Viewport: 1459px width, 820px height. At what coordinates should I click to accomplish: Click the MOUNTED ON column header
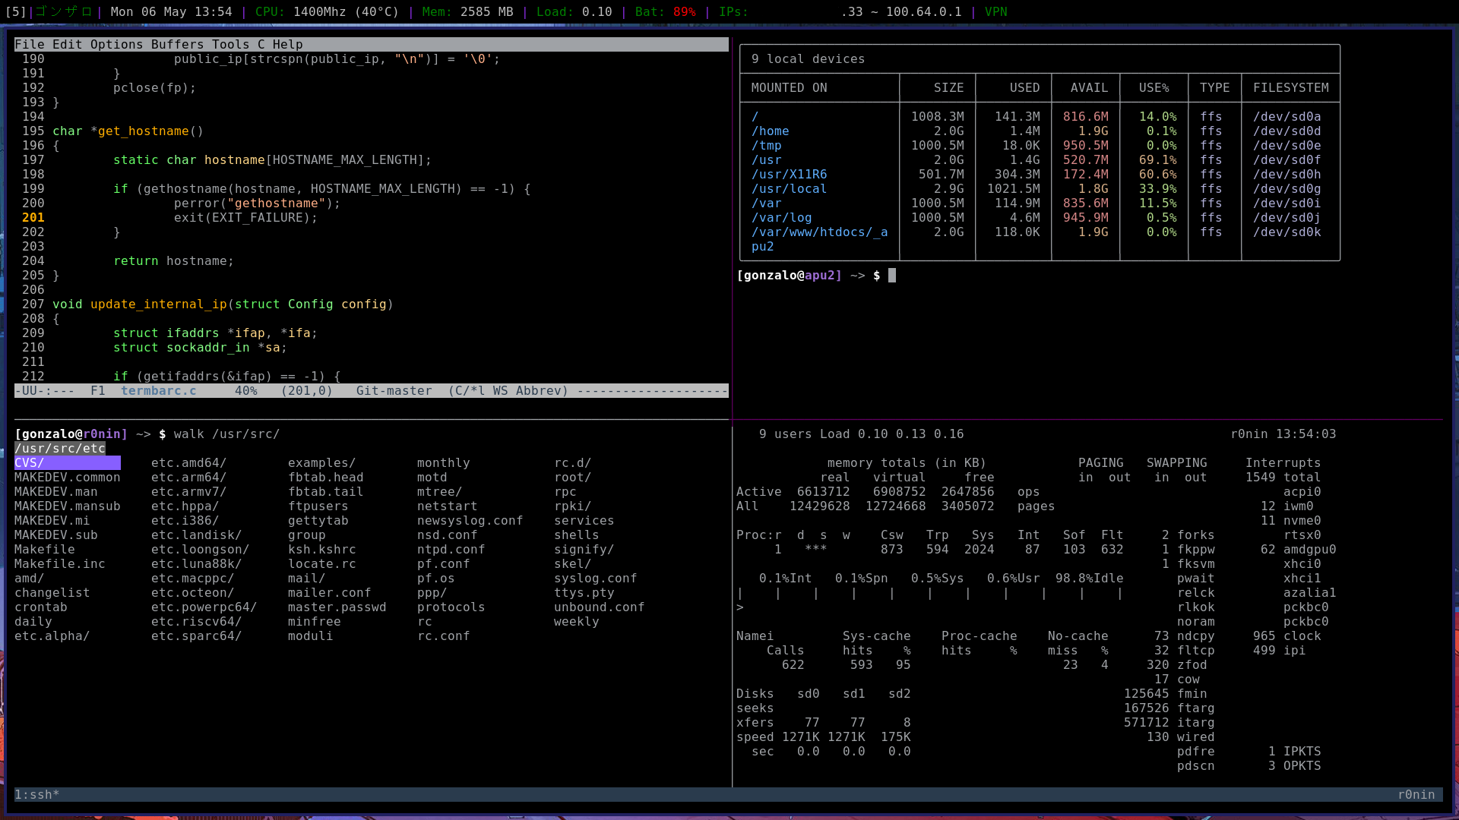pos(789,88)
